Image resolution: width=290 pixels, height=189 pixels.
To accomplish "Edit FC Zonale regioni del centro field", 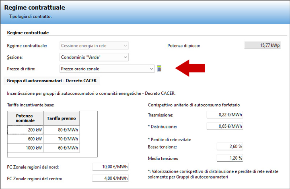I will pos(110,178).
